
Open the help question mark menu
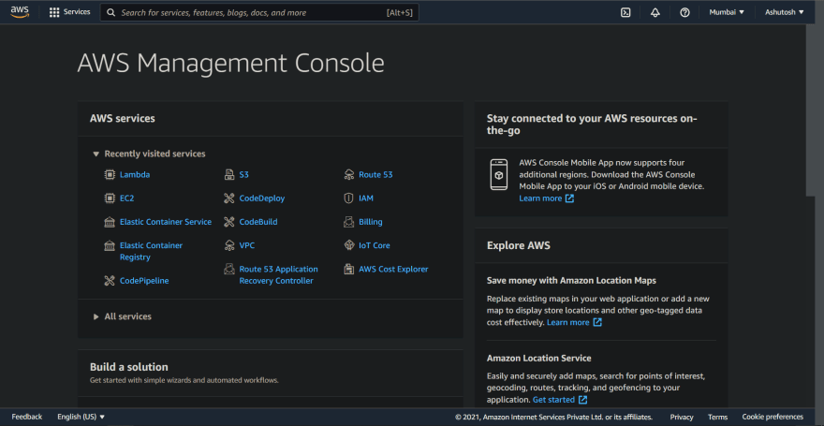(684, 12)
